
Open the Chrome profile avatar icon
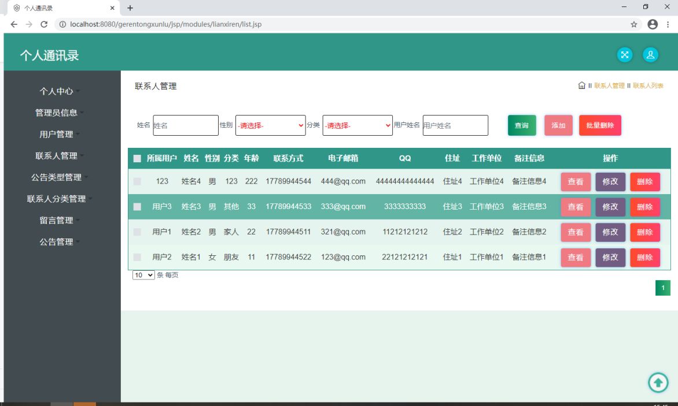(653, 24)
